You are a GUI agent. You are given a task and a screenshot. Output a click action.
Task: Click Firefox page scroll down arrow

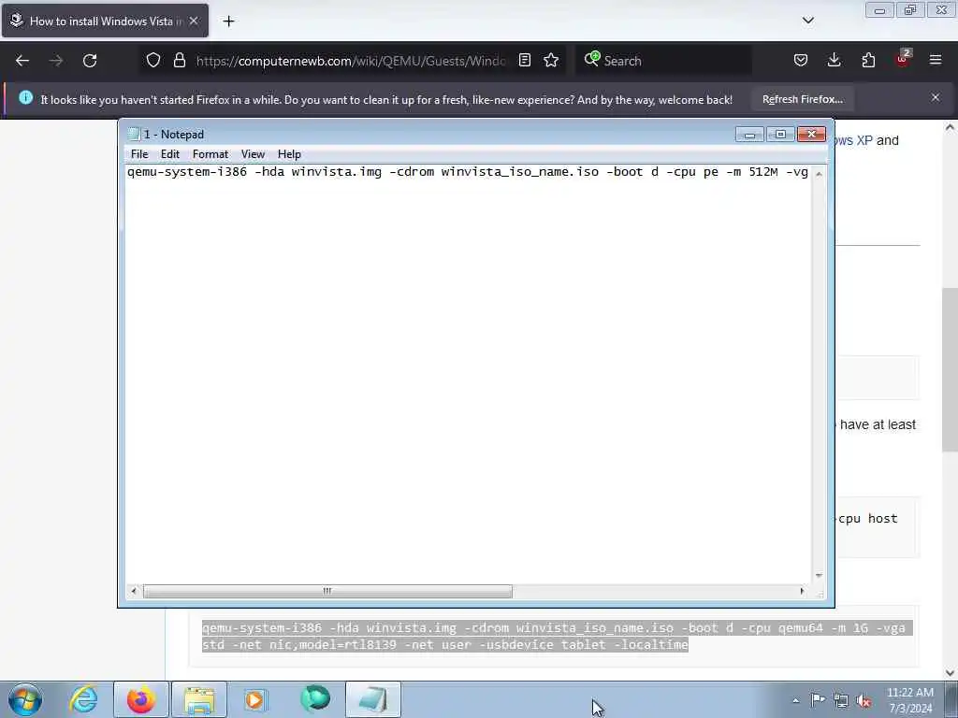(950, 673)
